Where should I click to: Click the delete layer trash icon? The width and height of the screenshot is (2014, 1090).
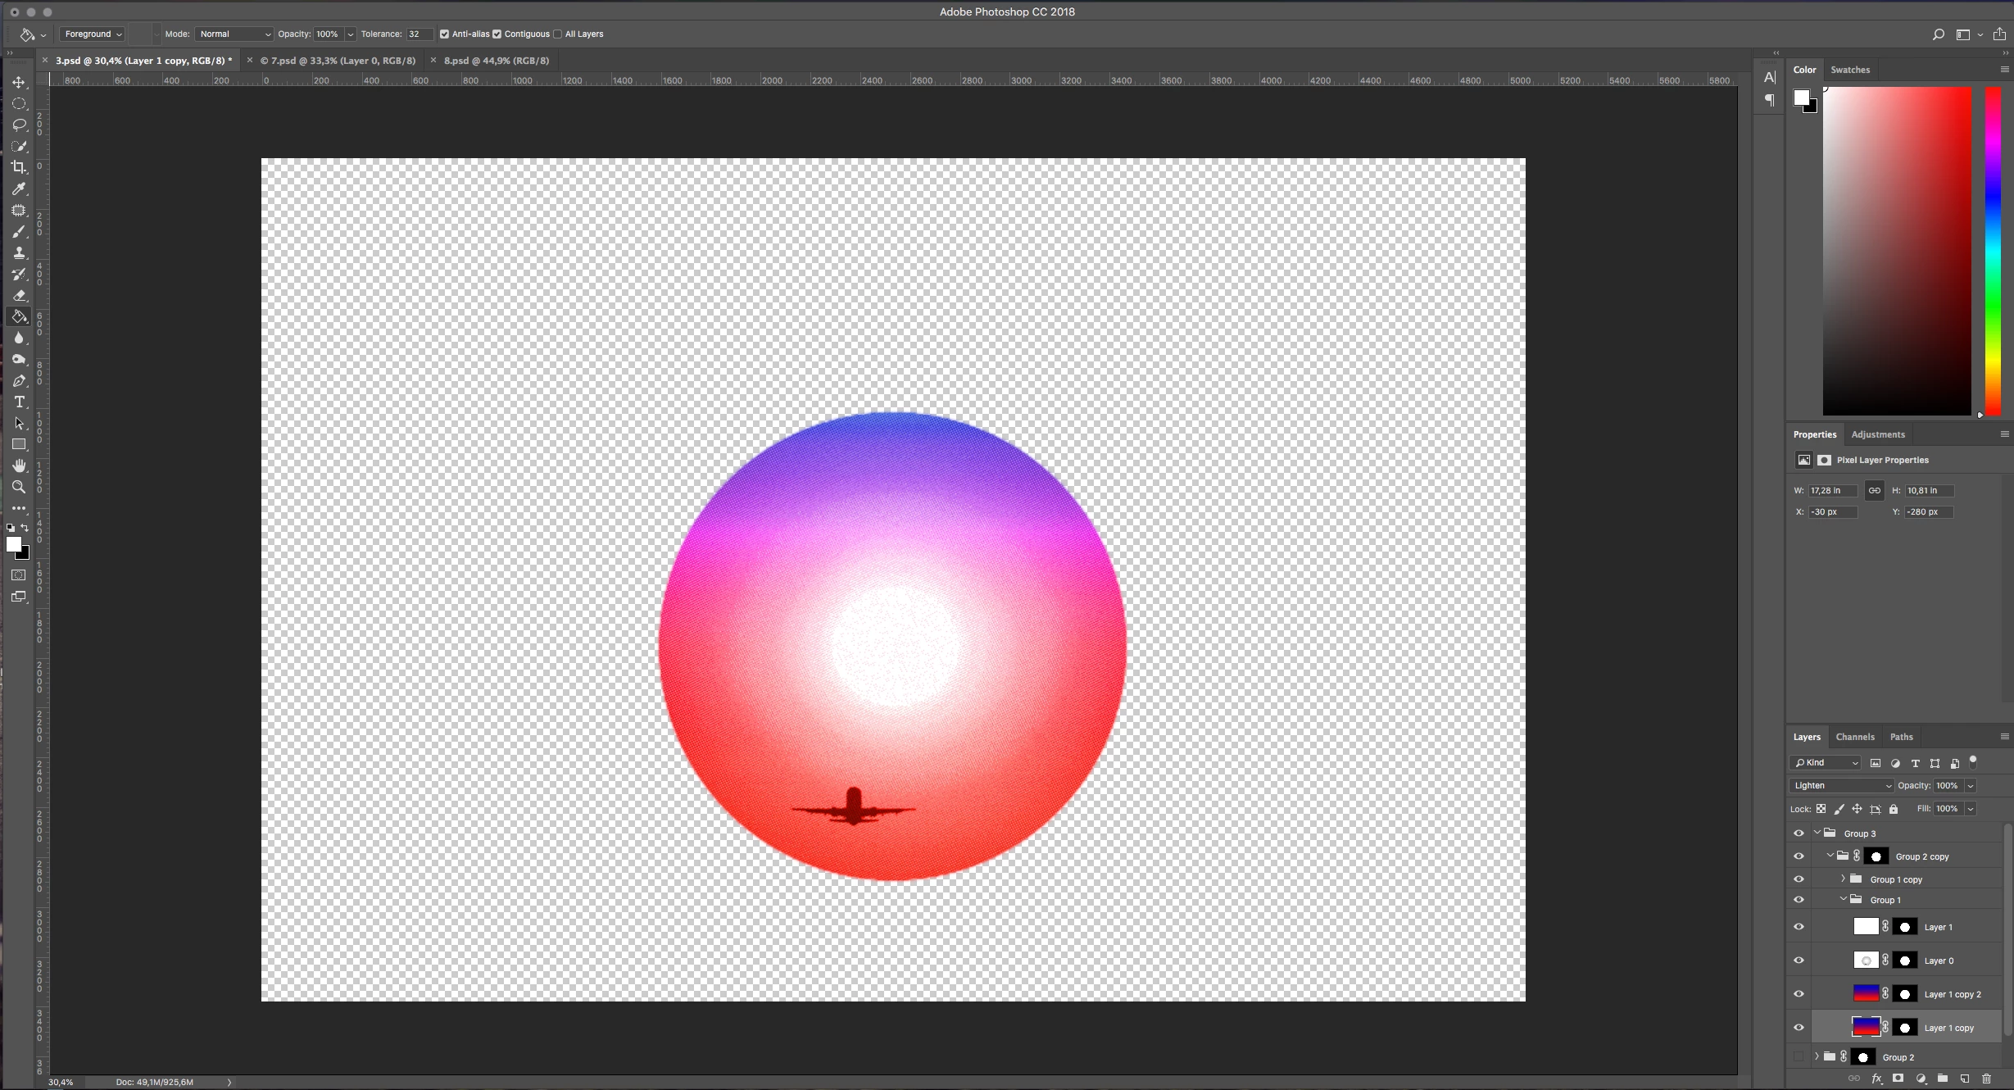tap(1986, 1079)
